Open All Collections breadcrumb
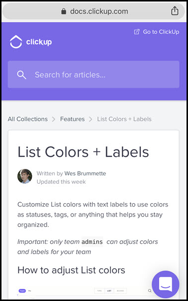Viewport: 188px width, 301px height. (x=28, y=119)
